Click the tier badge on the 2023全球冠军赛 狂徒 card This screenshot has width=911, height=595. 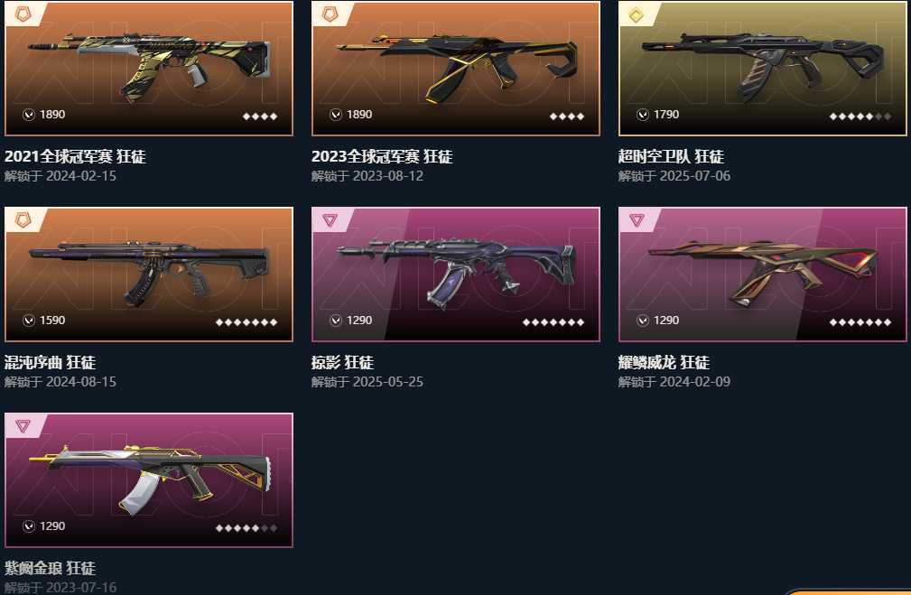(x=330, y=14)
